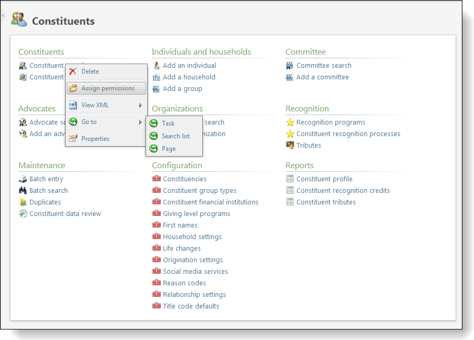
Task: Click the Add a household icon
Action: [156, 77]
